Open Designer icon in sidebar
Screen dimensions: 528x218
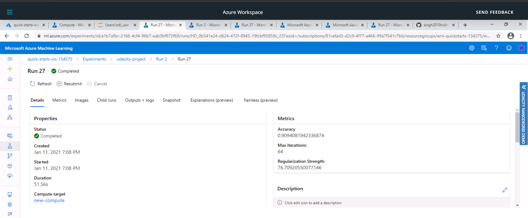[x=10, y=118]
